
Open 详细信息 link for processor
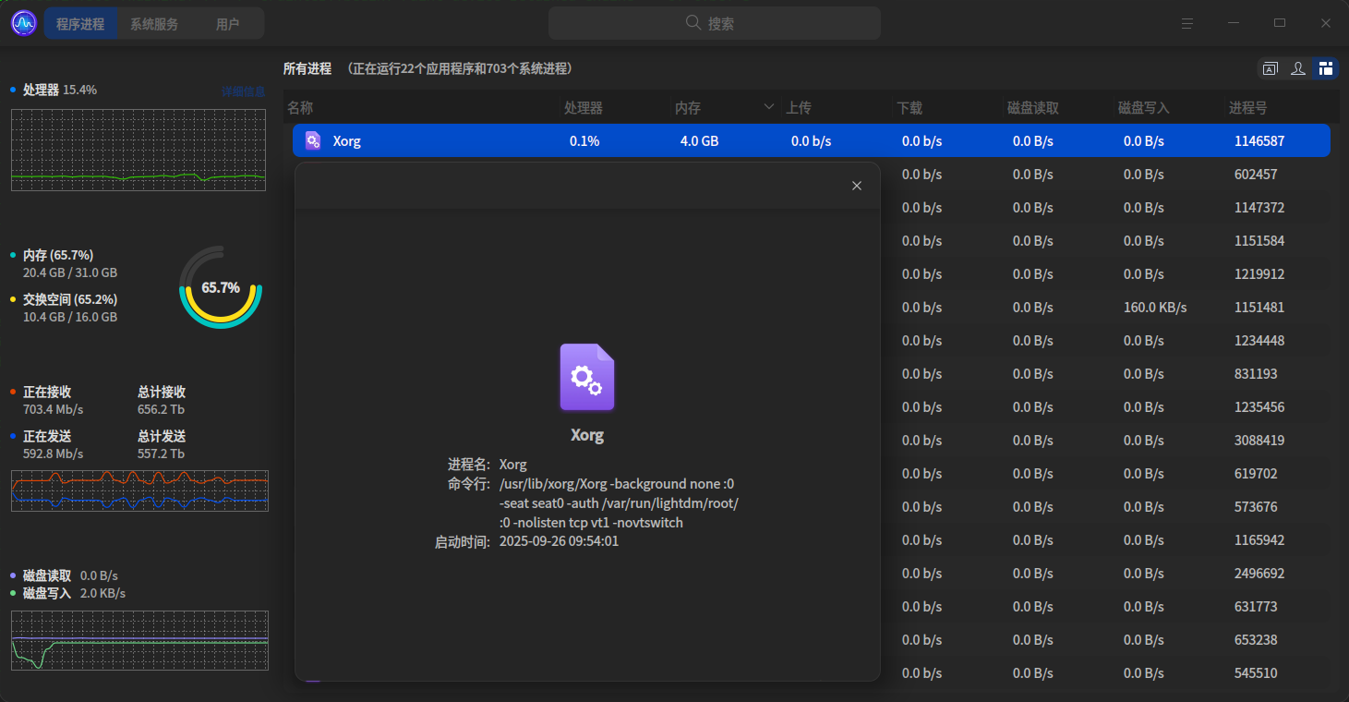tap(244, 91)
